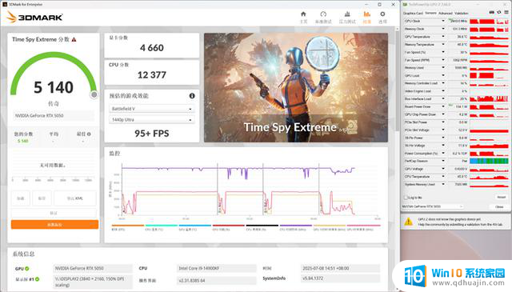Click the Time Spy Extreme artwork thumbnail
Image resolution: width=512 pixels, height=292 pixels.
click(296, 87)
